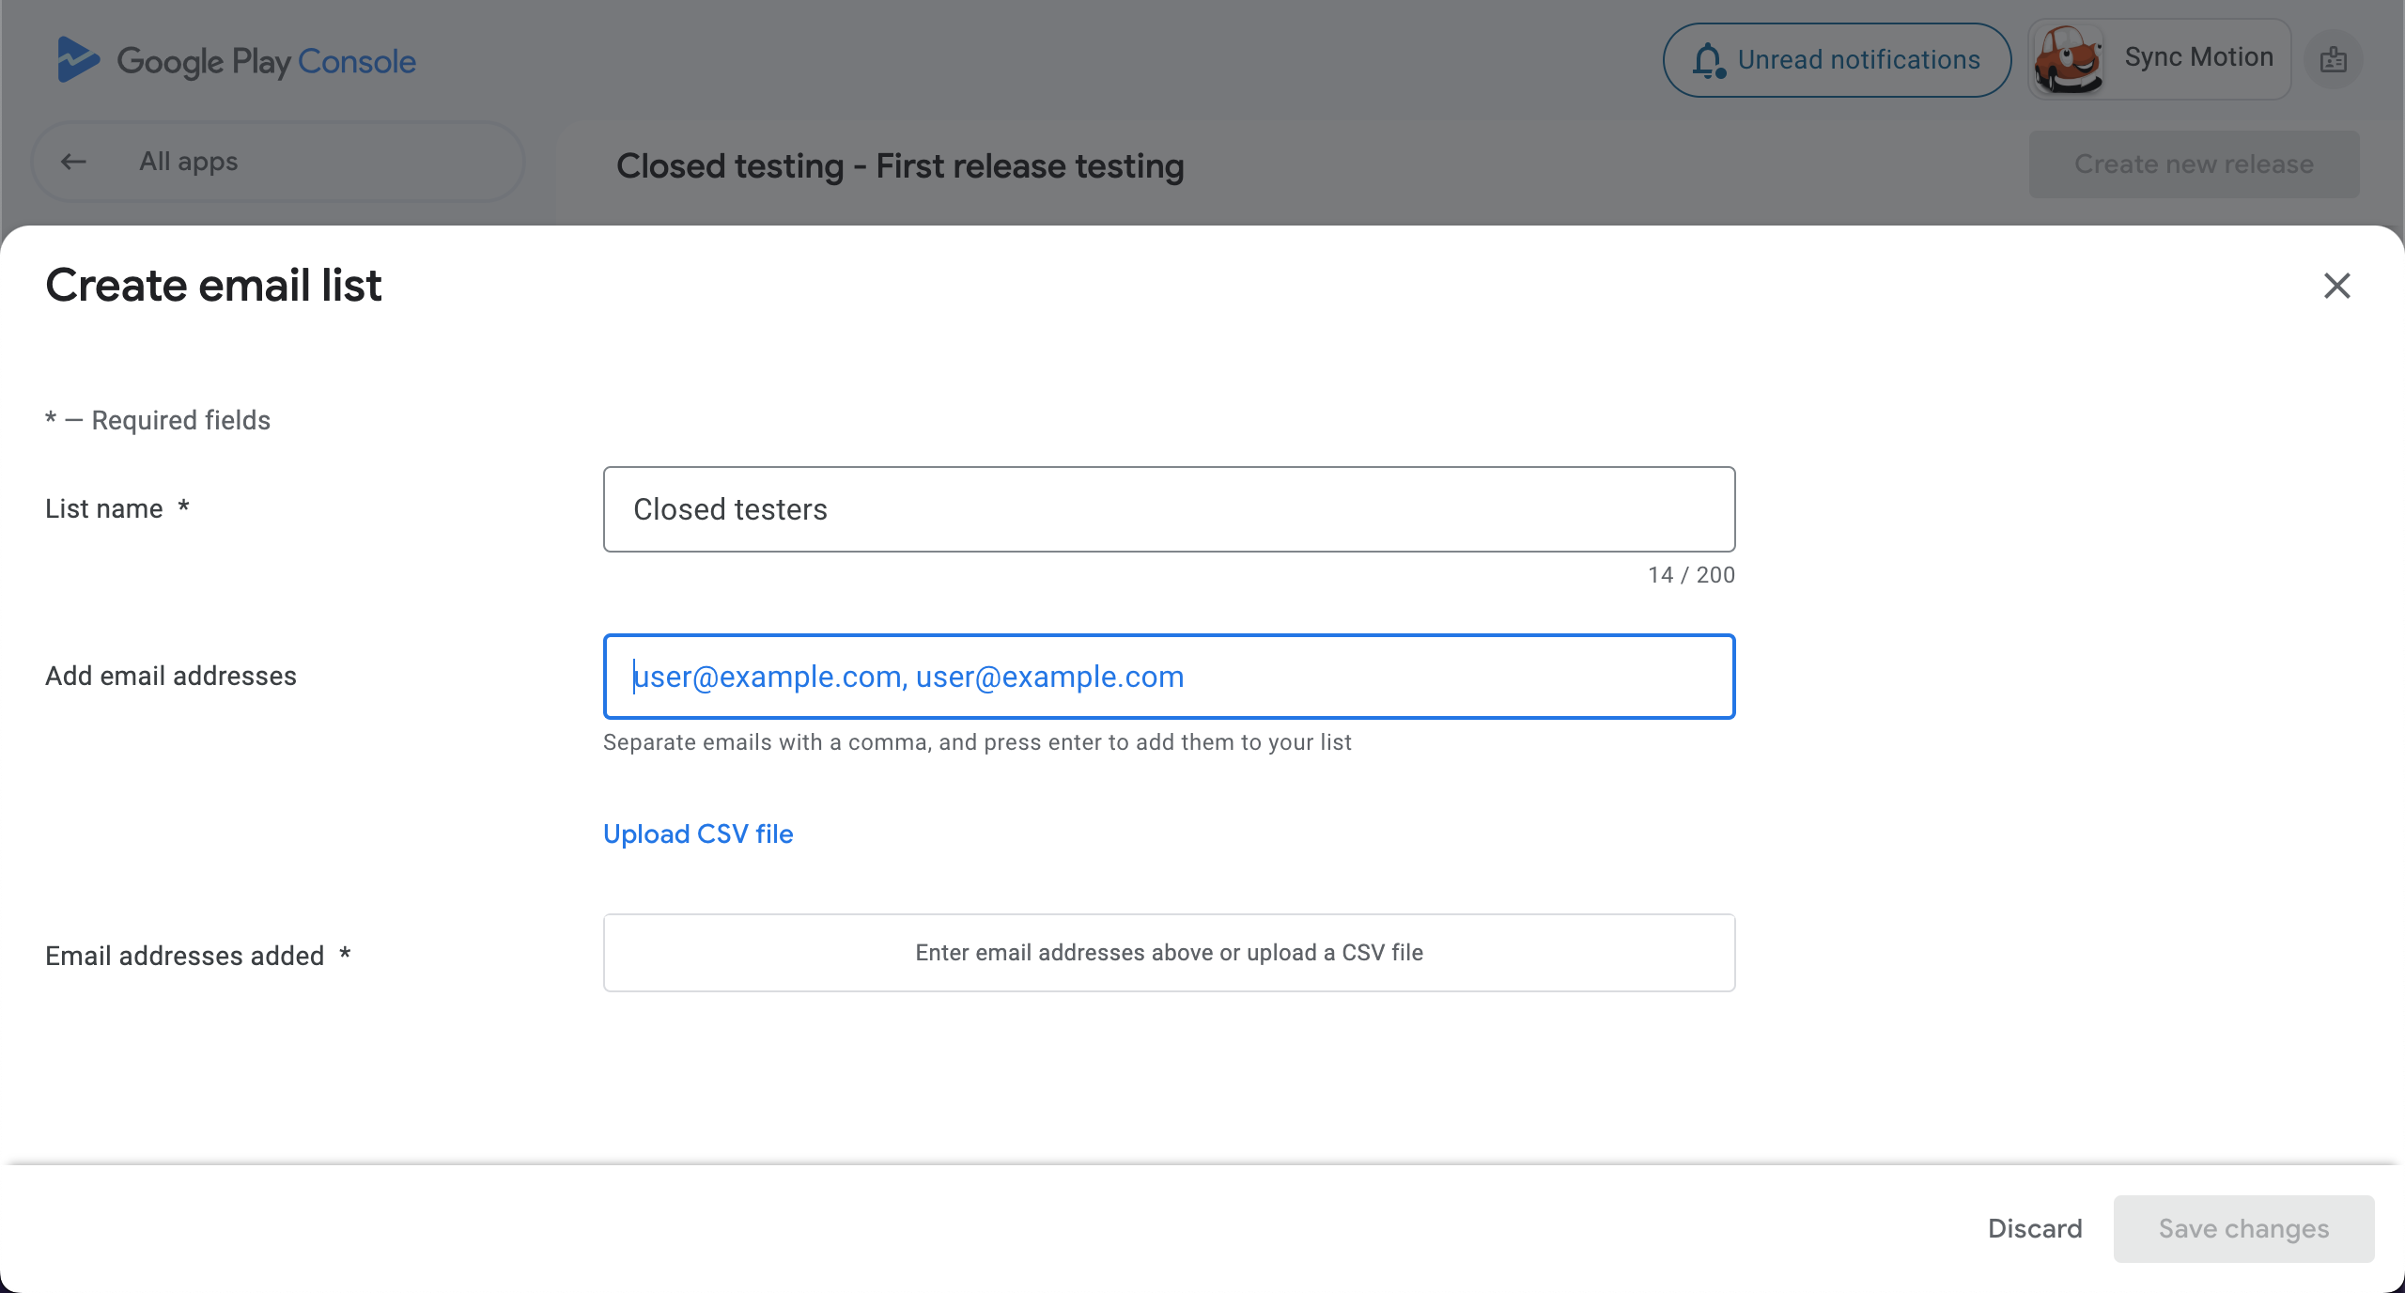The width and height of the screenshot is (2405, 1293).
Task: Click the All apps label
Action: pos(189,162)
